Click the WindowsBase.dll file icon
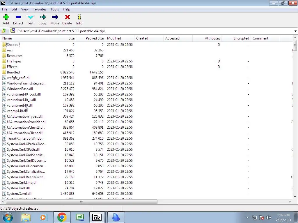The width and height of the screenshot is (298, 223). [4, 89]
